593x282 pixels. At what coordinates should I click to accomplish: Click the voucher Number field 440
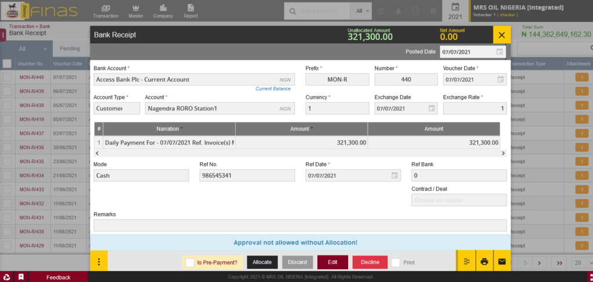pyautogui.click(x=406, y=80)
